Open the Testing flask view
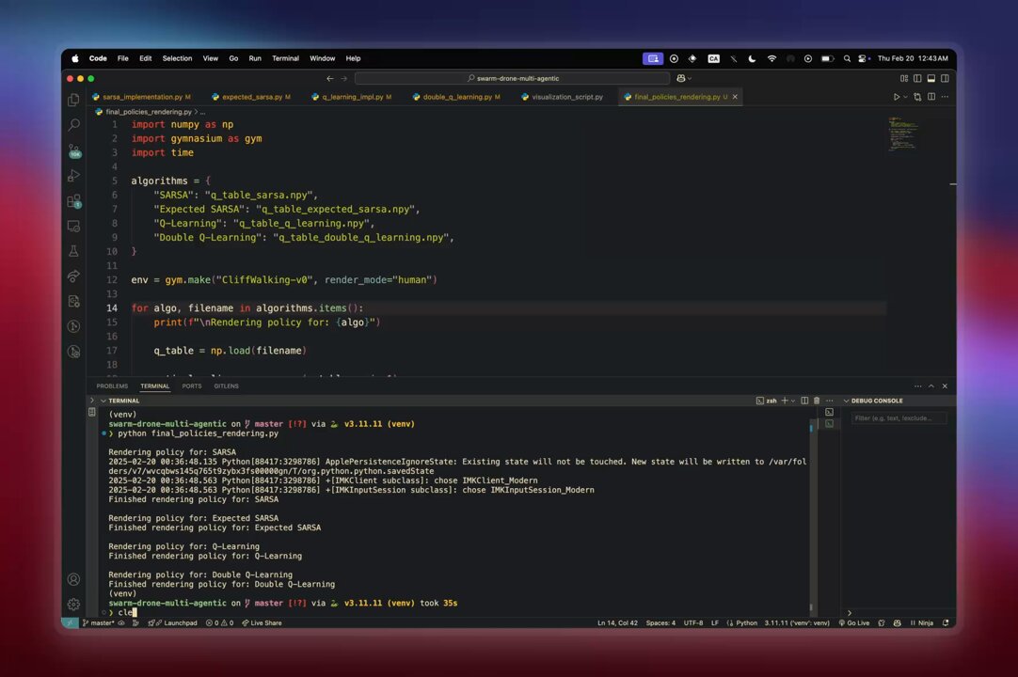The width and height of the screenshot is (1018, 677). click(x=74, y=251)
